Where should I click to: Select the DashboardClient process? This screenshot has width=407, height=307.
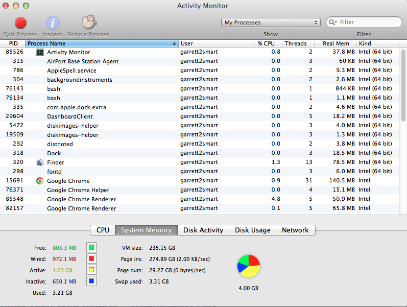(200, 116)
